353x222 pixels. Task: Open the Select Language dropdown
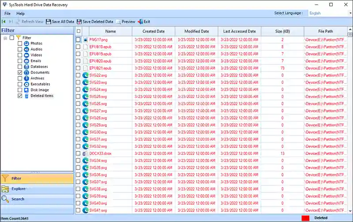point(330,13)
